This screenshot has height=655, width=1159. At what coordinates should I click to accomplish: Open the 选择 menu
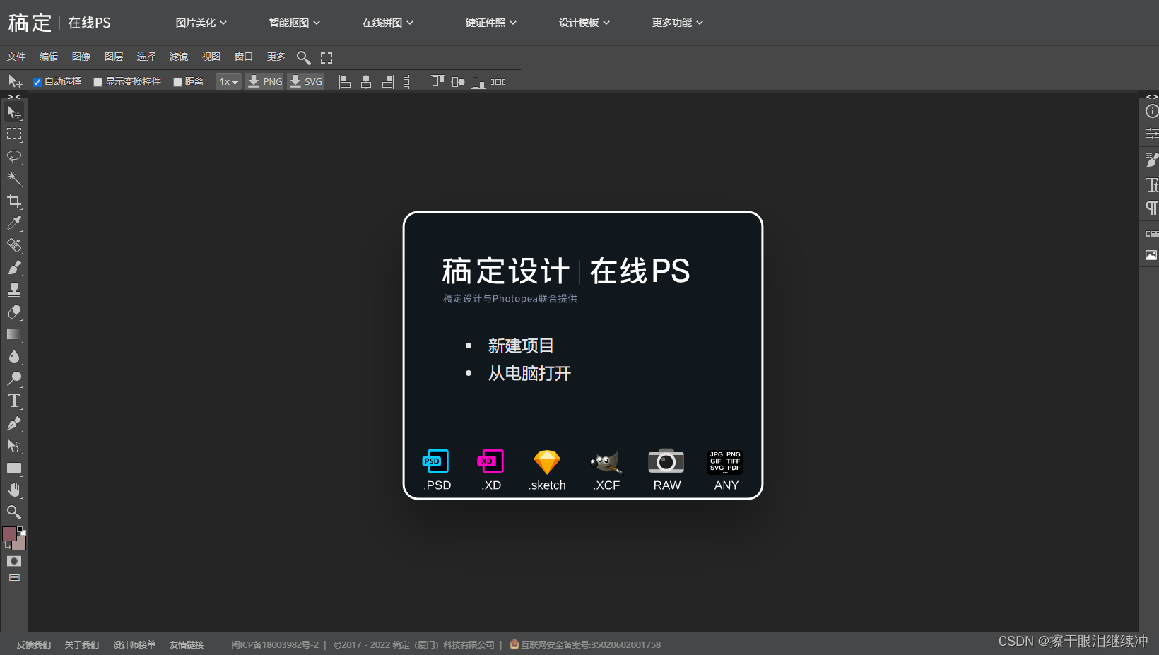coord(146,57)
